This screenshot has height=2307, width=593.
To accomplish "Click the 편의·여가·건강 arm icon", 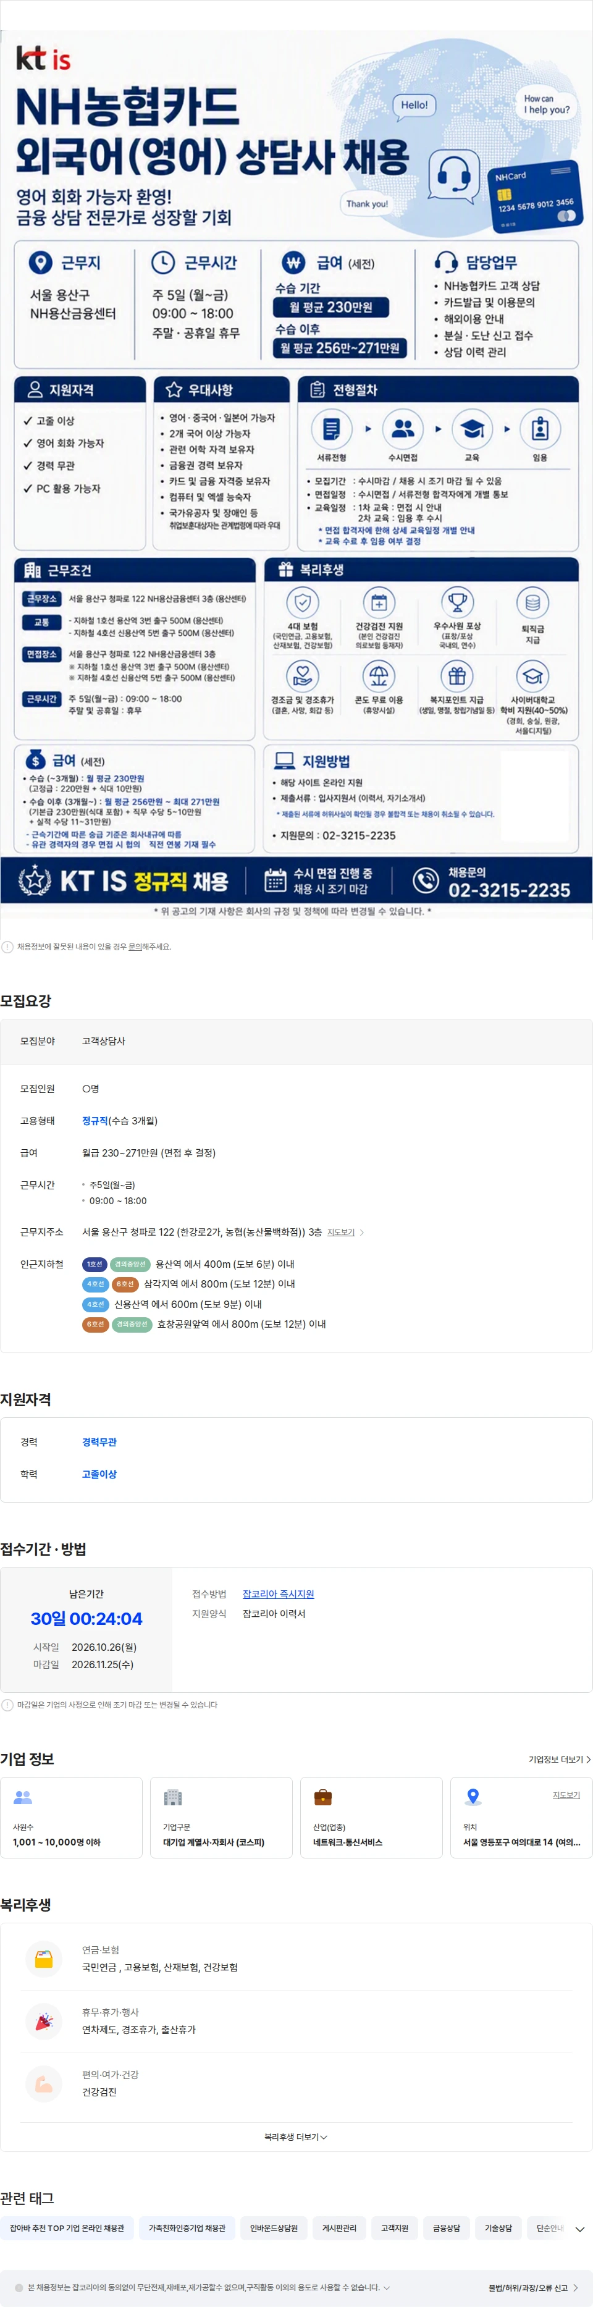I will 44,2083.
